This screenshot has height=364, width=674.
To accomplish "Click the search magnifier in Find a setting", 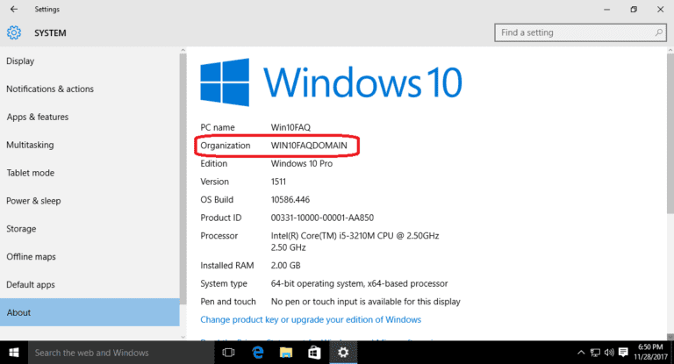I will [658, 32].
